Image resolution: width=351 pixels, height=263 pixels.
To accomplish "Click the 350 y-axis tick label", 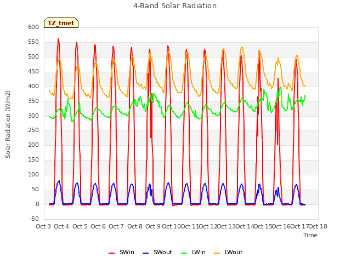I will (x=33, y=101).
